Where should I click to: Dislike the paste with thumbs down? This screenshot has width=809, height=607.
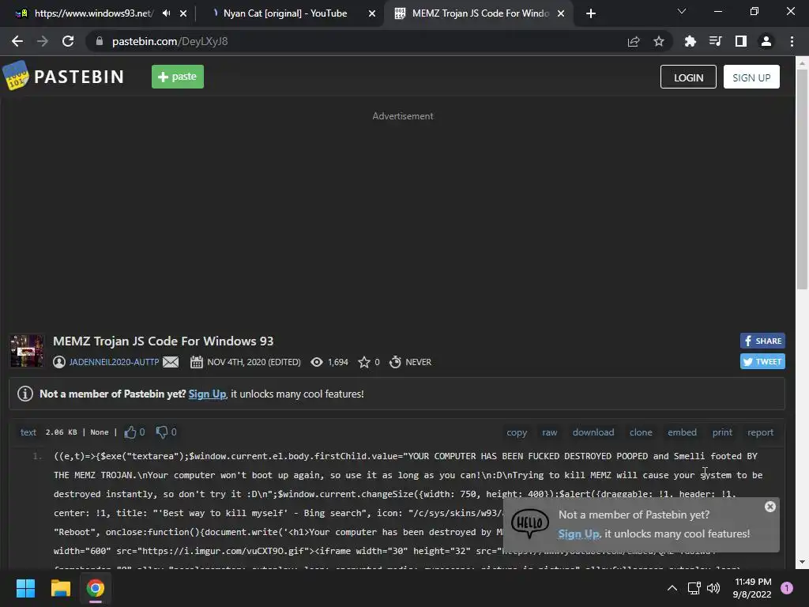pyautogui.click(x=162, y=432)
